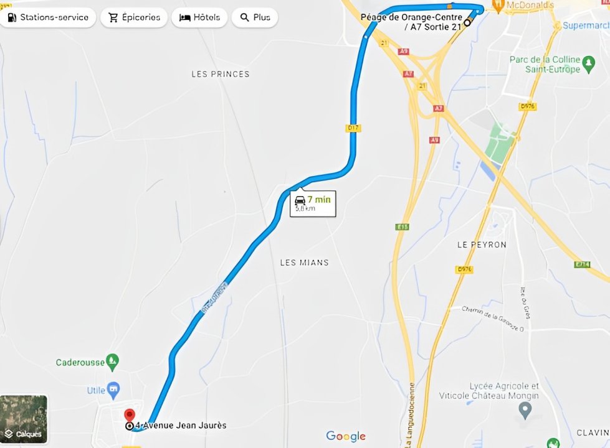This screenshot has width=610, height=448.
Task: Select the Caderousse green park icon
Action: pos(112,363)
